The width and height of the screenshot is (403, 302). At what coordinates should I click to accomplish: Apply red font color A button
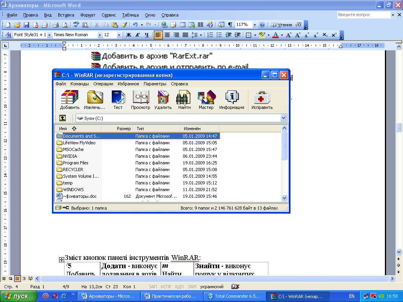tap(275, 35)
